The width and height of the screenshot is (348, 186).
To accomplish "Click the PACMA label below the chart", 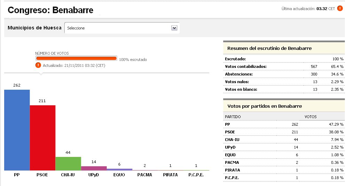I will pyautogui.click(x=145, y=175).
